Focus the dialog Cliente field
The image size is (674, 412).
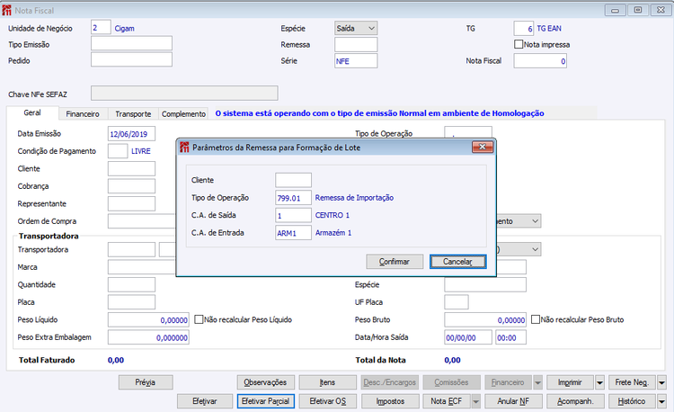293,180
